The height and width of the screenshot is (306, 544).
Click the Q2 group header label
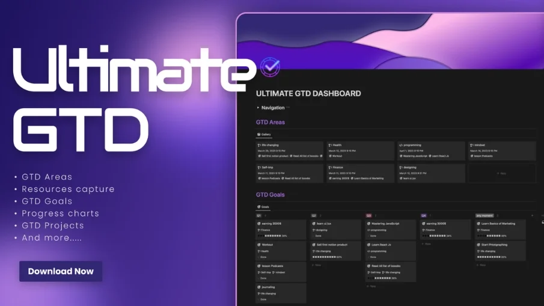click(314, 215)
